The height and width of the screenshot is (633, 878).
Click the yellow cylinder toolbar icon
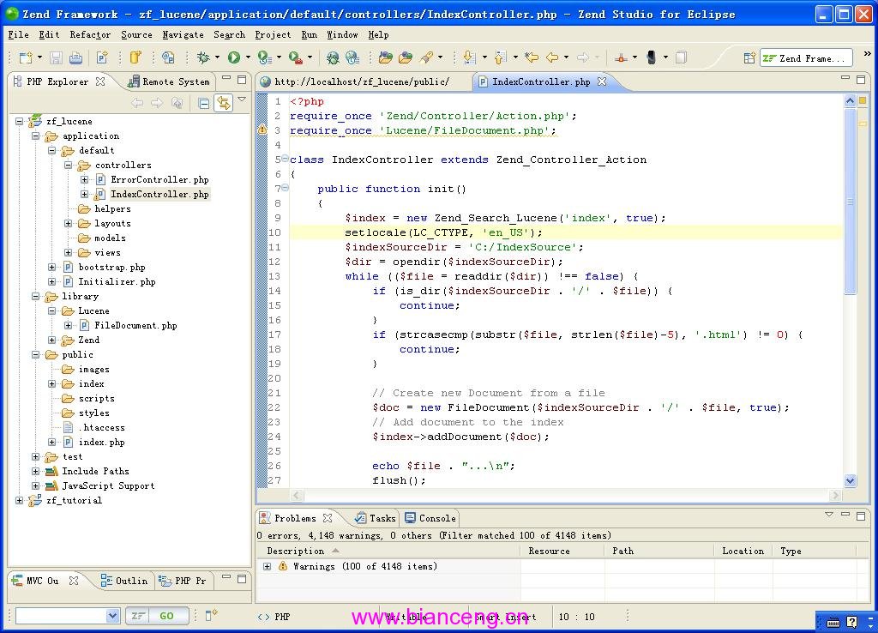point(135,57)
